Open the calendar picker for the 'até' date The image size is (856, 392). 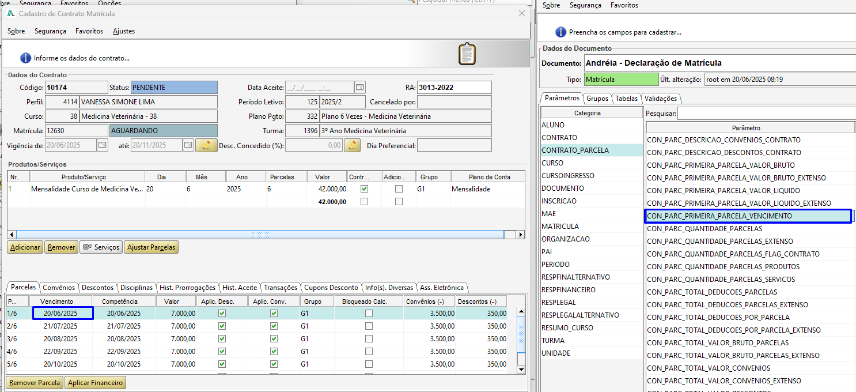pos(188,145)
